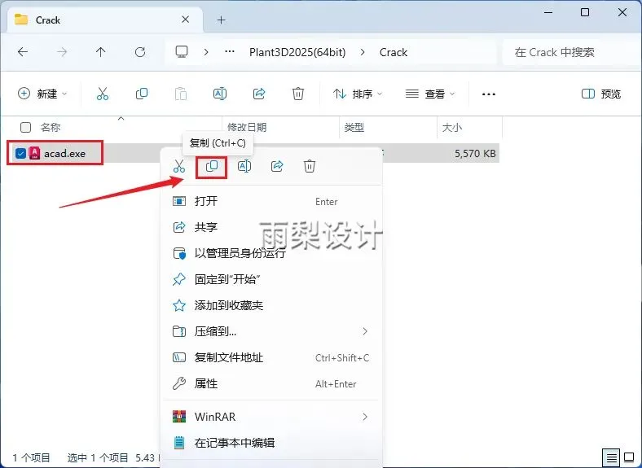Close the Crack tab

click(186, 20)
